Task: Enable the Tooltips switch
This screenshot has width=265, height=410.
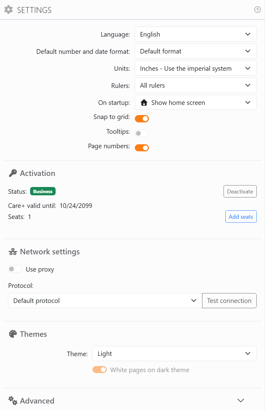Action: (x=142, y=133)
